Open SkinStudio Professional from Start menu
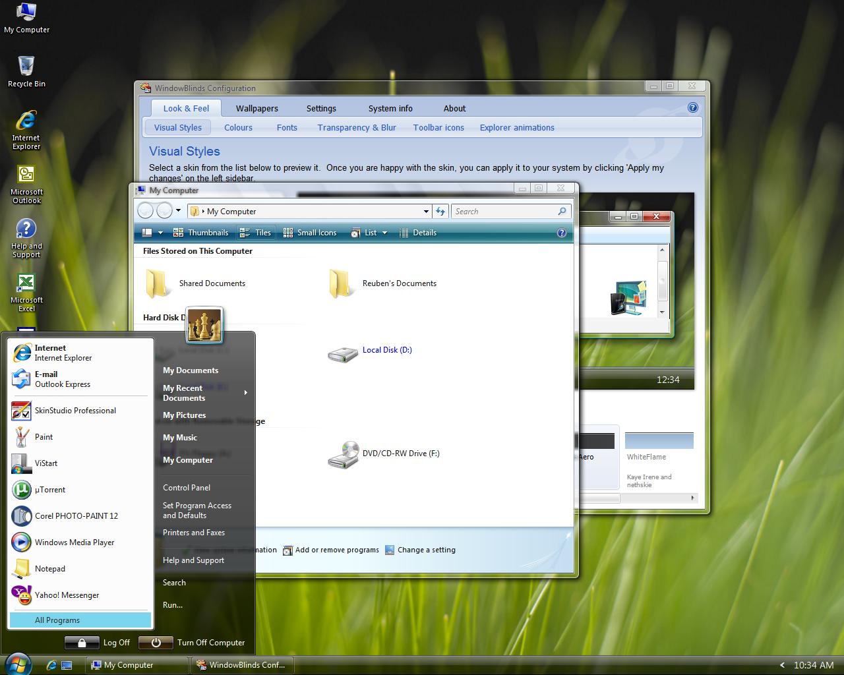 (x=82, y=411)
